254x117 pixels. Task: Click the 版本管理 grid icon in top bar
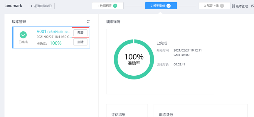(x=233, y=6)
